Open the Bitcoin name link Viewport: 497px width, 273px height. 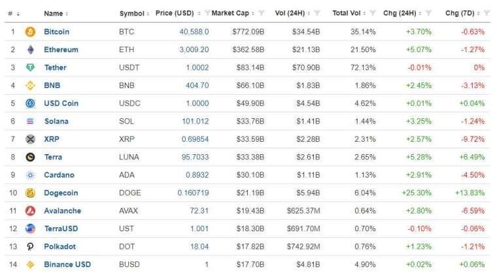pyautogui.click(x=56, y=31)
